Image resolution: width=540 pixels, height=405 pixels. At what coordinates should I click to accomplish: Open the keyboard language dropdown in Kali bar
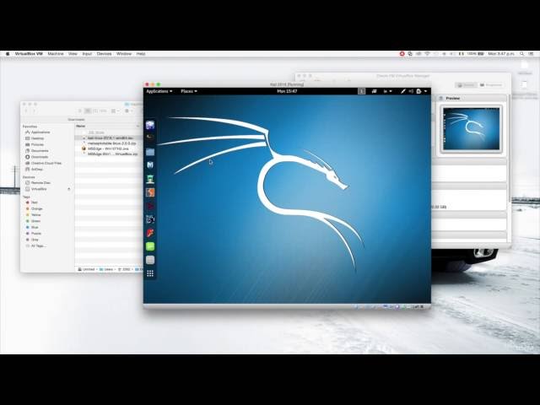[x=388, y=91]
